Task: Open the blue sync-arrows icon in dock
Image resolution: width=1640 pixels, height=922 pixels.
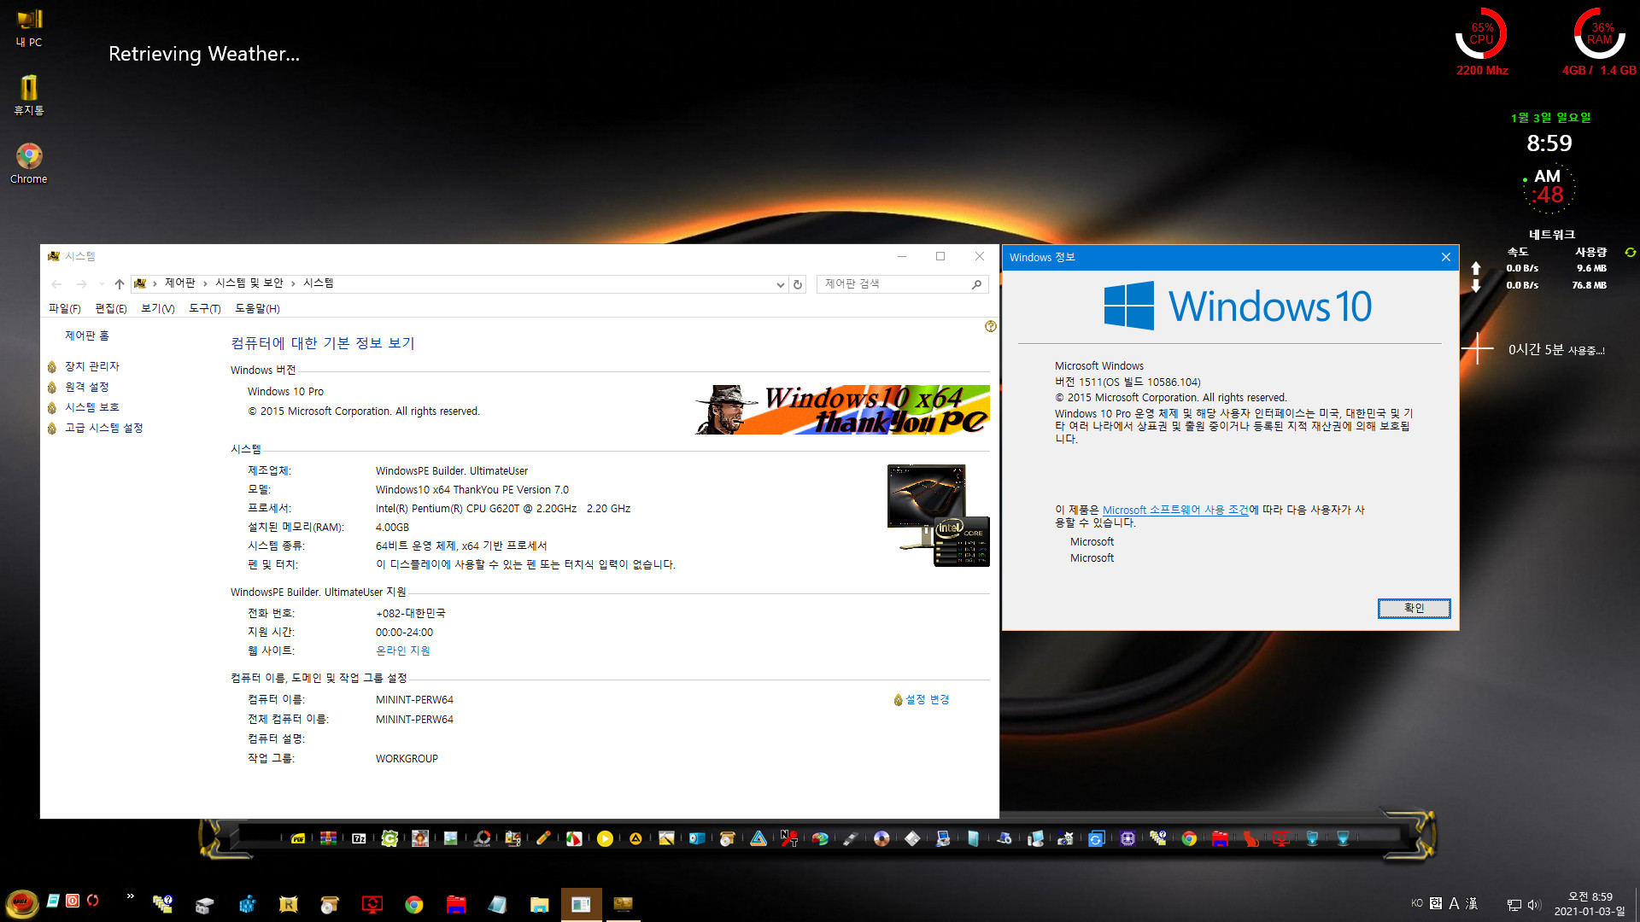Action: click(1097, 838)
